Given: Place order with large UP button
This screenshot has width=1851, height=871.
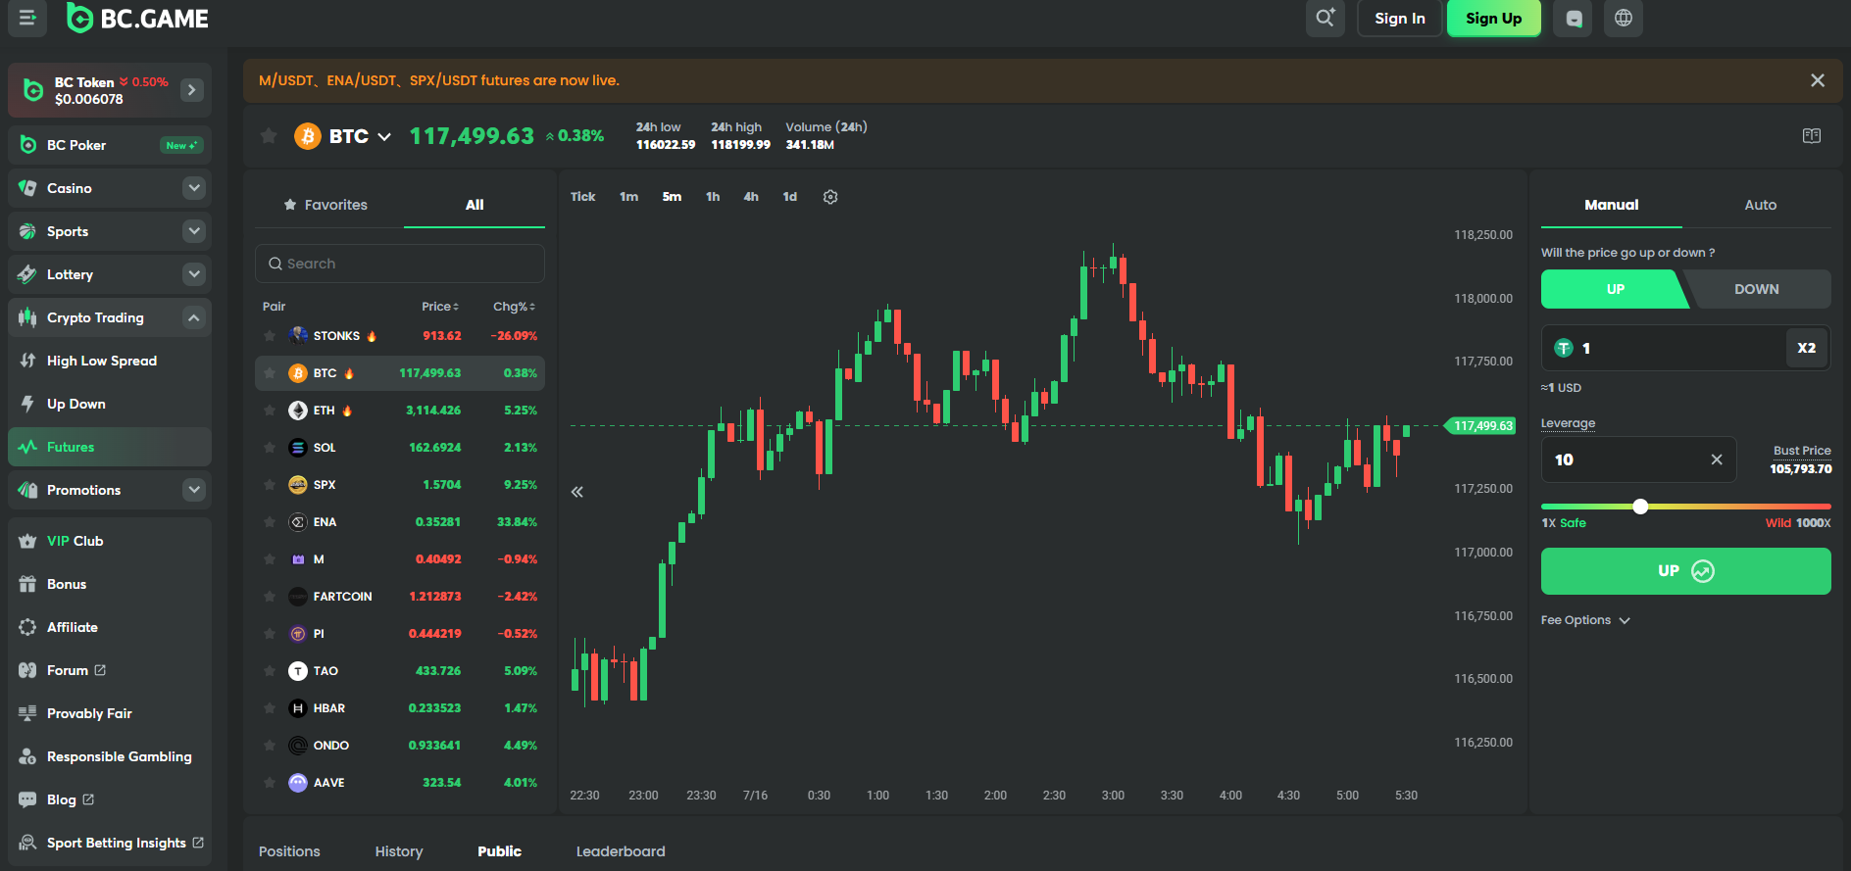Looking at the screenshot, I should pos(1686,571).
